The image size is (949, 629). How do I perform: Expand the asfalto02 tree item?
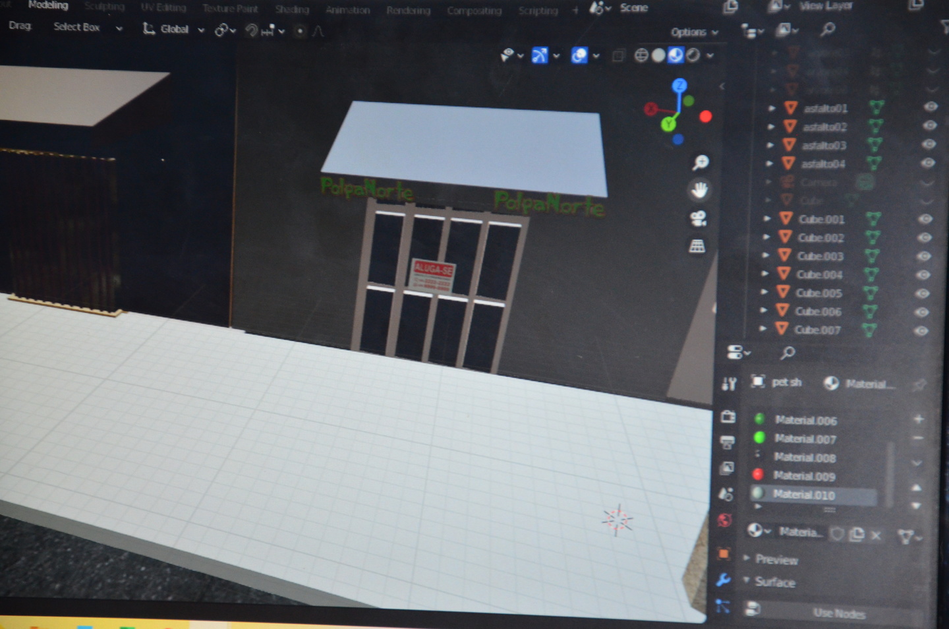(771, 126)
